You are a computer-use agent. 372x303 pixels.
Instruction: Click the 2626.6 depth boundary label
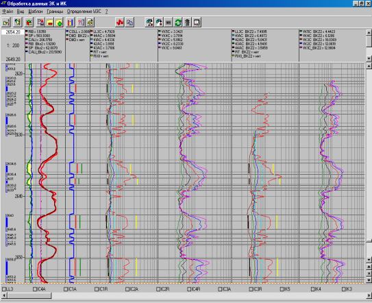11,115
